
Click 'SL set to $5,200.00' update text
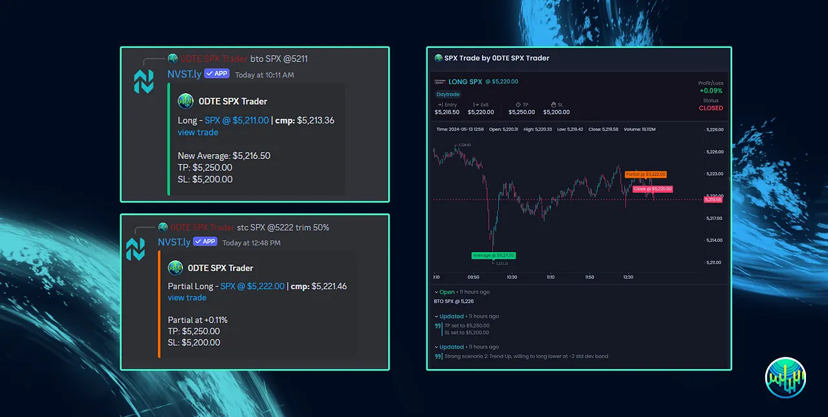(466, 332)
